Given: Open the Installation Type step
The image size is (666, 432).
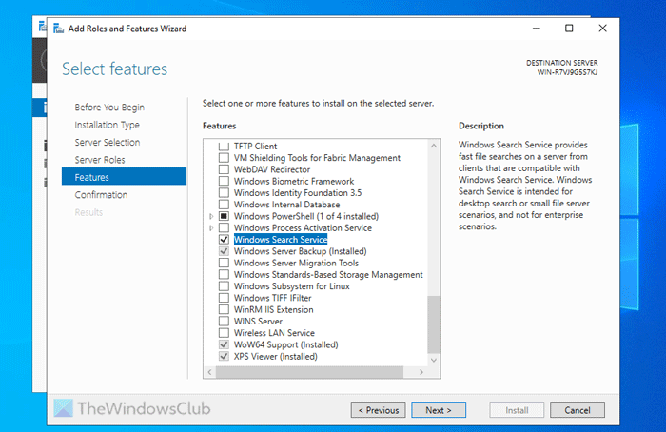Looking at the screenshot, I should tap(107, 125).
